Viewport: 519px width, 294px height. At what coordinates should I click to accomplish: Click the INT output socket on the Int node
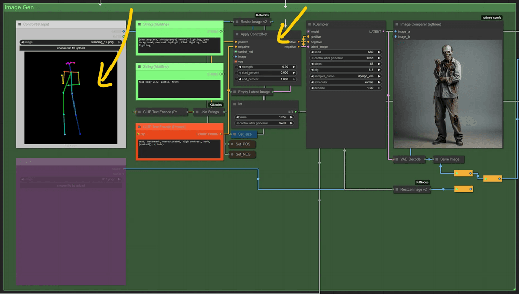296,112
